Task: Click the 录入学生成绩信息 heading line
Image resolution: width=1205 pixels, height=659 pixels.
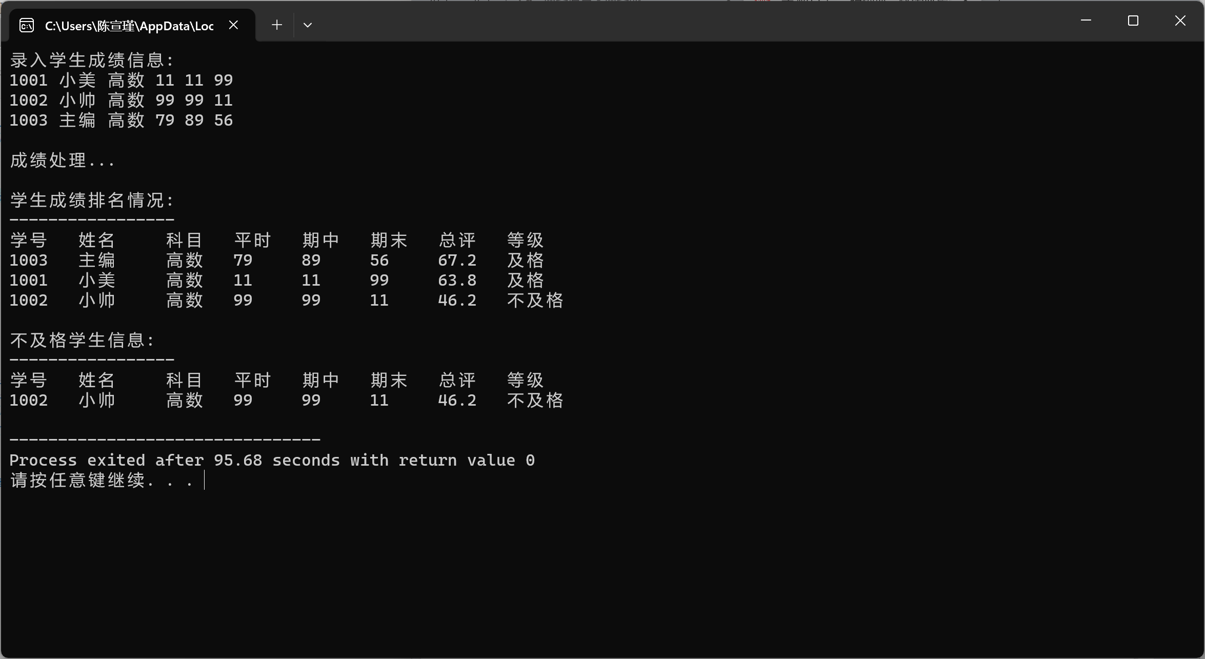Action: coord(92,60)
